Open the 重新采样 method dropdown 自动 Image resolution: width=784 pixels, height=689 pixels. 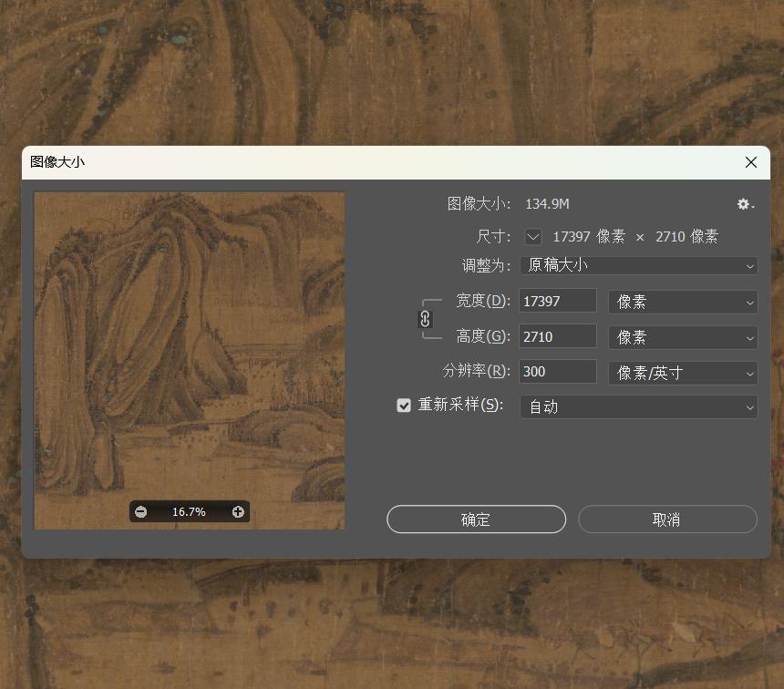click(638, 407)
